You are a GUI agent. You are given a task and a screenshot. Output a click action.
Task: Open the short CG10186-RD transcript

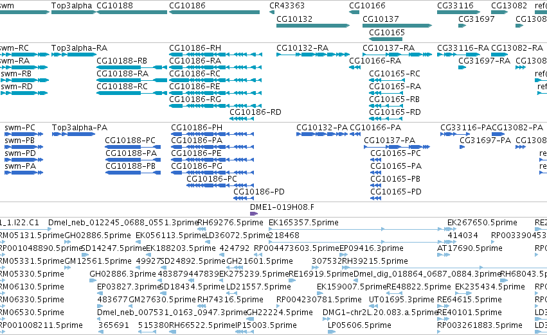pos(242,119)
